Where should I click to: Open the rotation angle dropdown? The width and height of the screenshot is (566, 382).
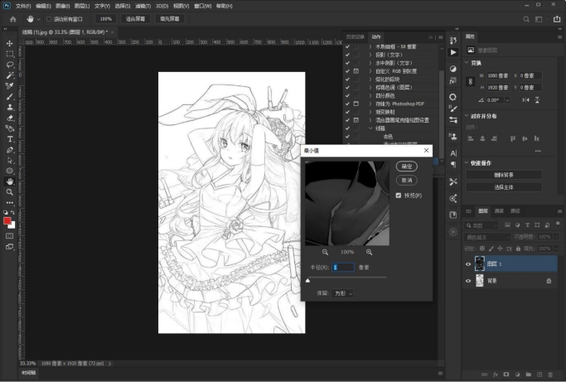pyautogui.click(x=507, y=100)
